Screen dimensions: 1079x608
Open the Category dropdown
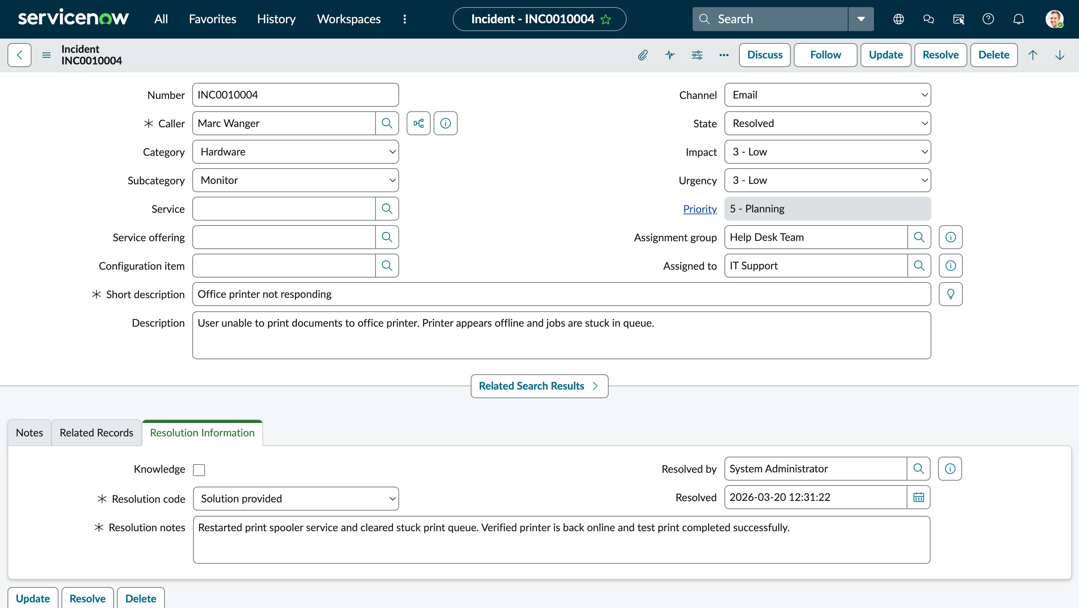click(295, 152)
